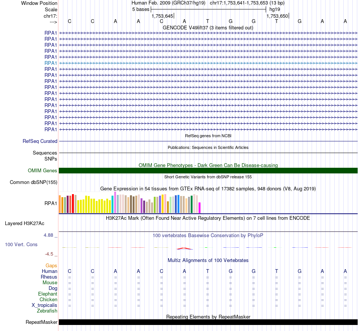This screenshot has height=331, width=358.
Task: Click the chr17: ruler label
Action: pyautogui.click(x=50, y=16)
